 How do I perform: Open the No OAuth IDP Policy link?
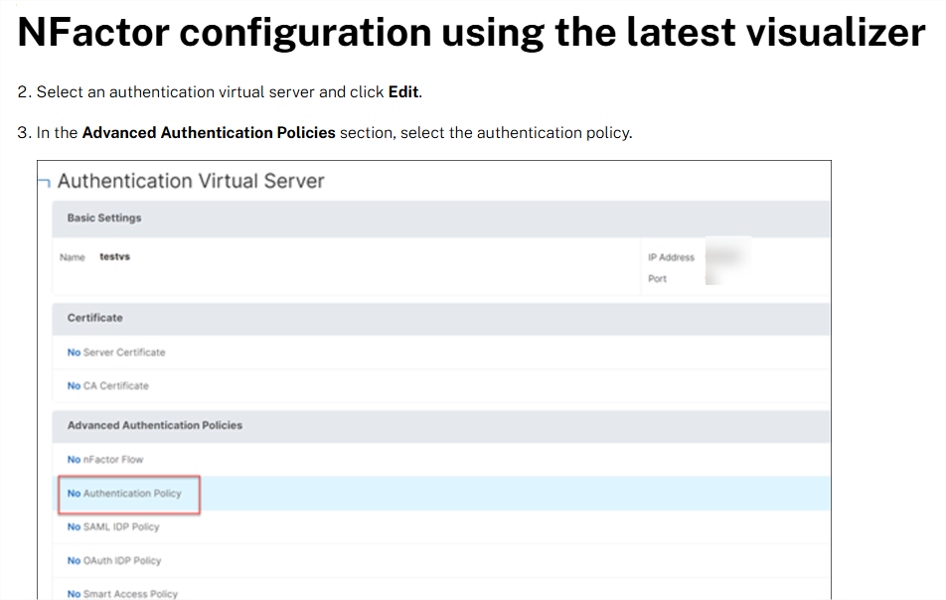pyautogui.click(x=114, y=561)
